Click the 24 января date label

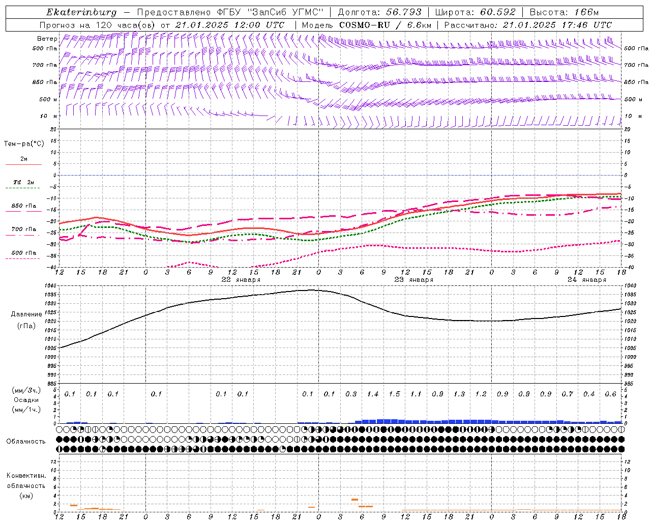tap(587, 280)
